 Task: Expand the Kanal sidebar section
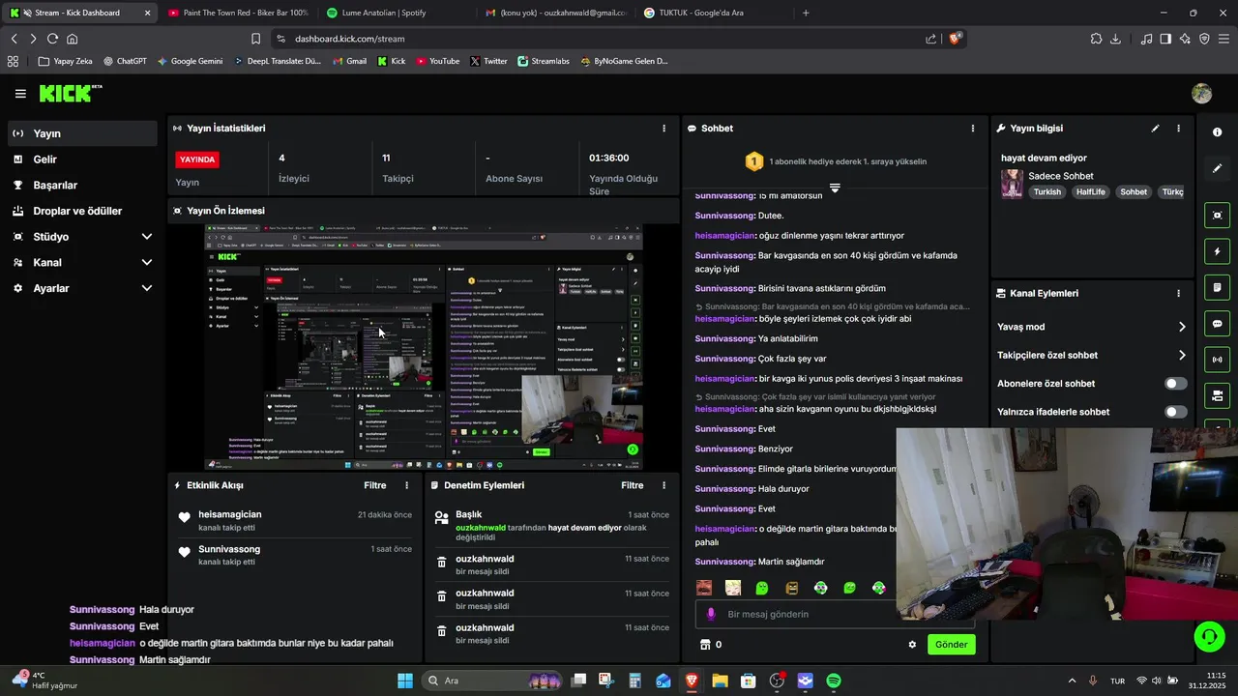pyautogui.click(x=147, y=262)
